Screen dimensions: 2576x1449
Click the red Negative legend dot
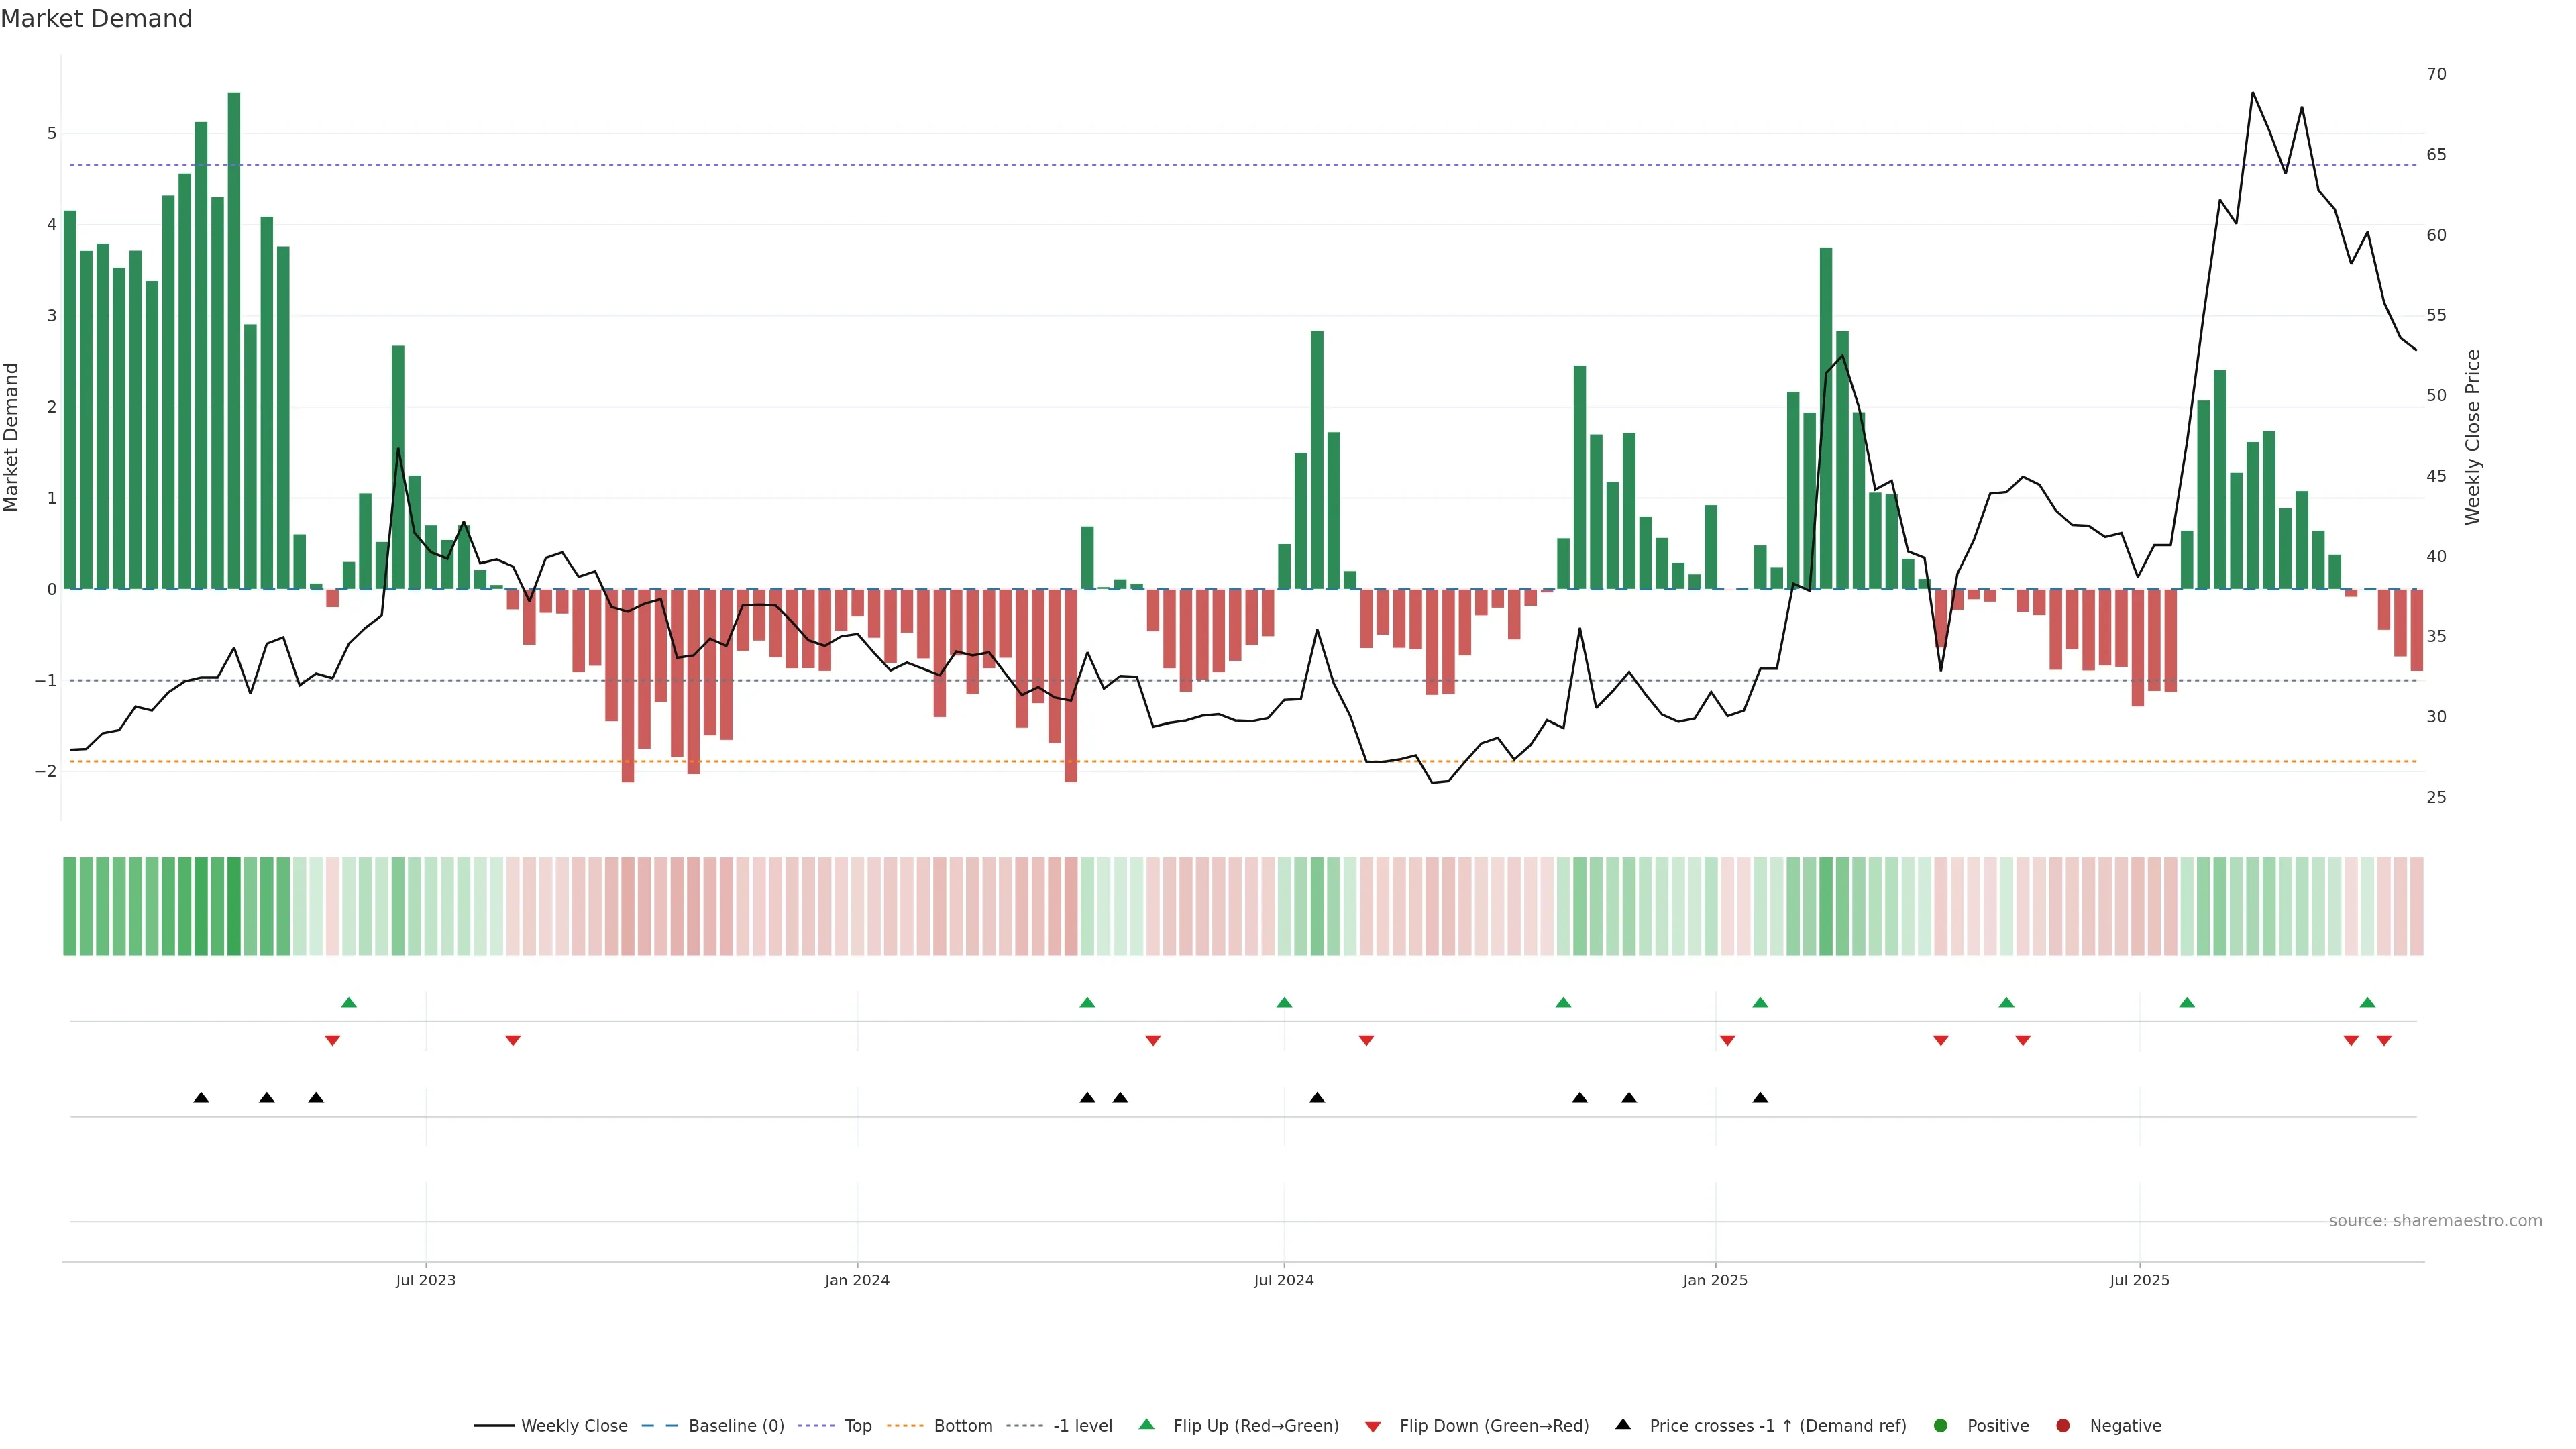pos(2062,1425)
